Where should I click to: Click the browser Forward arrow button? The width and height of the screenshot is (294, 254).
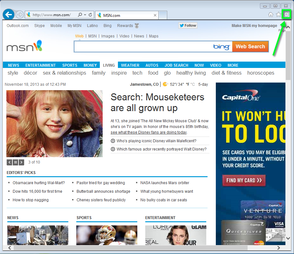point(19,15)
